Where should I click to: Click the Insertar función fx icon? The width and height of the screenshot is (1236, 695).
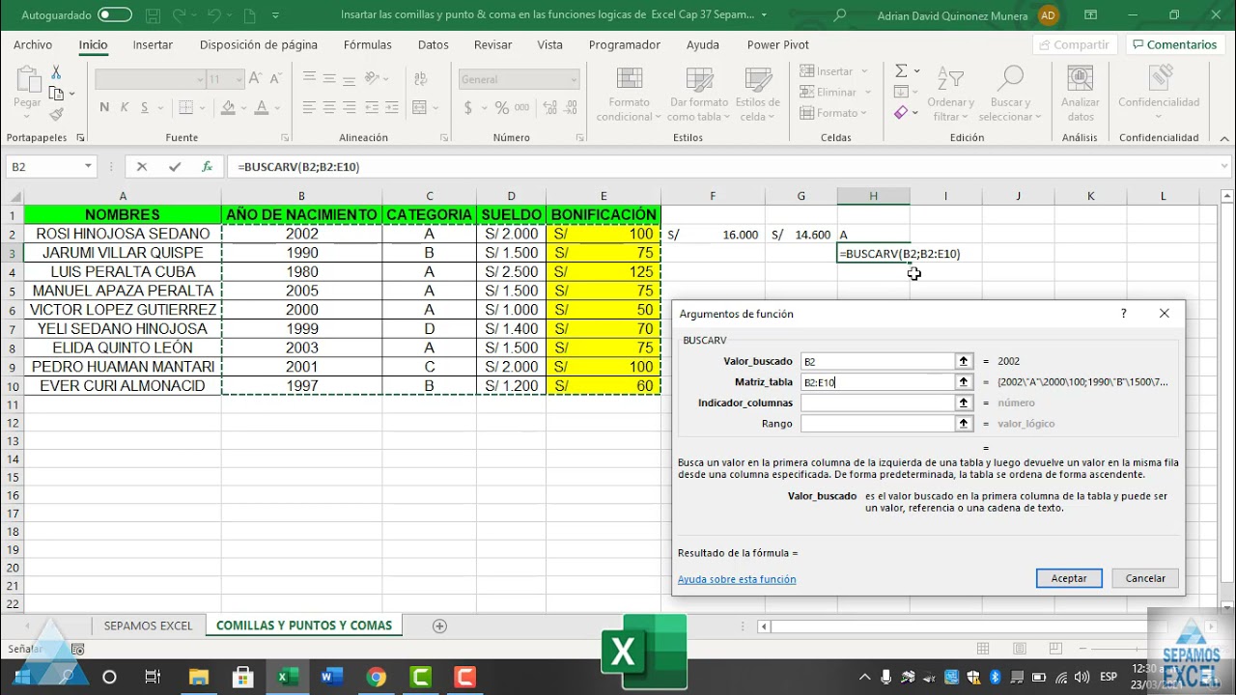pos(206,165)
